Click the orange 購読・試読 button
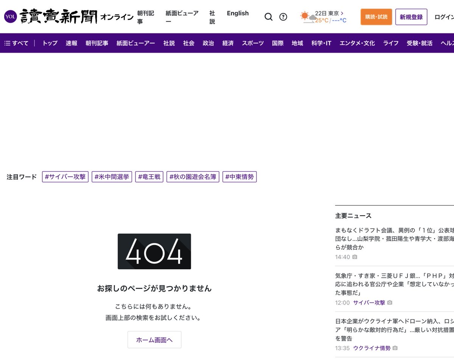The height and width of the screenshot is (361, 454). tap(376, 17)
